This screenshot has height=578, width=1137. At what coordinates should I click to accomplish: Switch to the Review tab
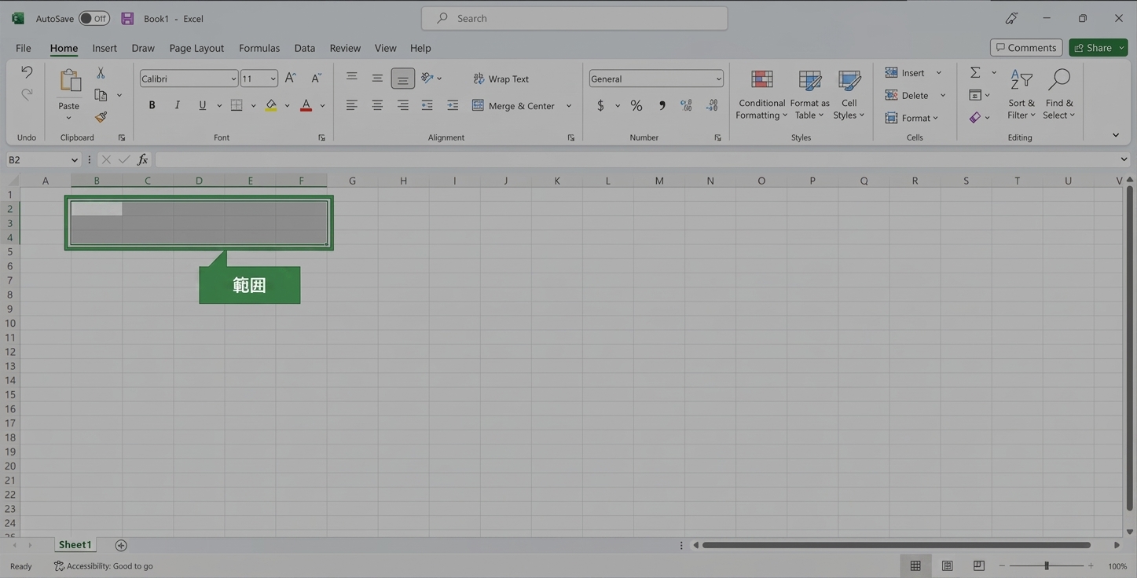point(345,48)
